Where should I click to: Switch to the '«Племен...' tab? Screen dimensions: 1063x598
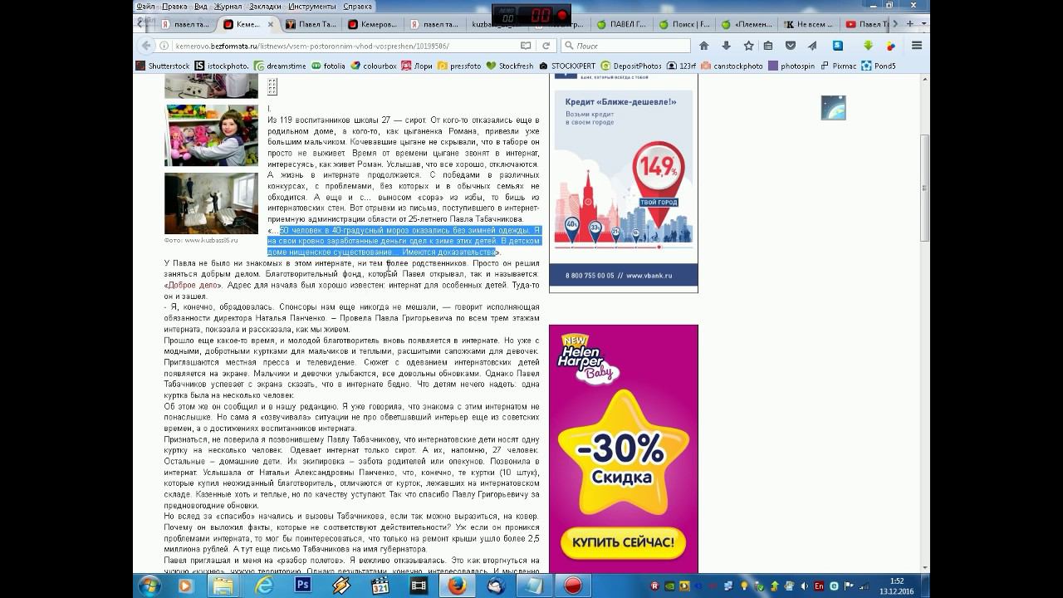click(x=746, y=24)
